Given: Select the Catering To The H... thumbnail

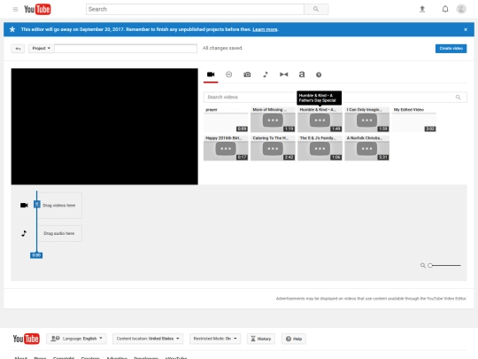Looking at the screenshot, I should tap(273, 148).
